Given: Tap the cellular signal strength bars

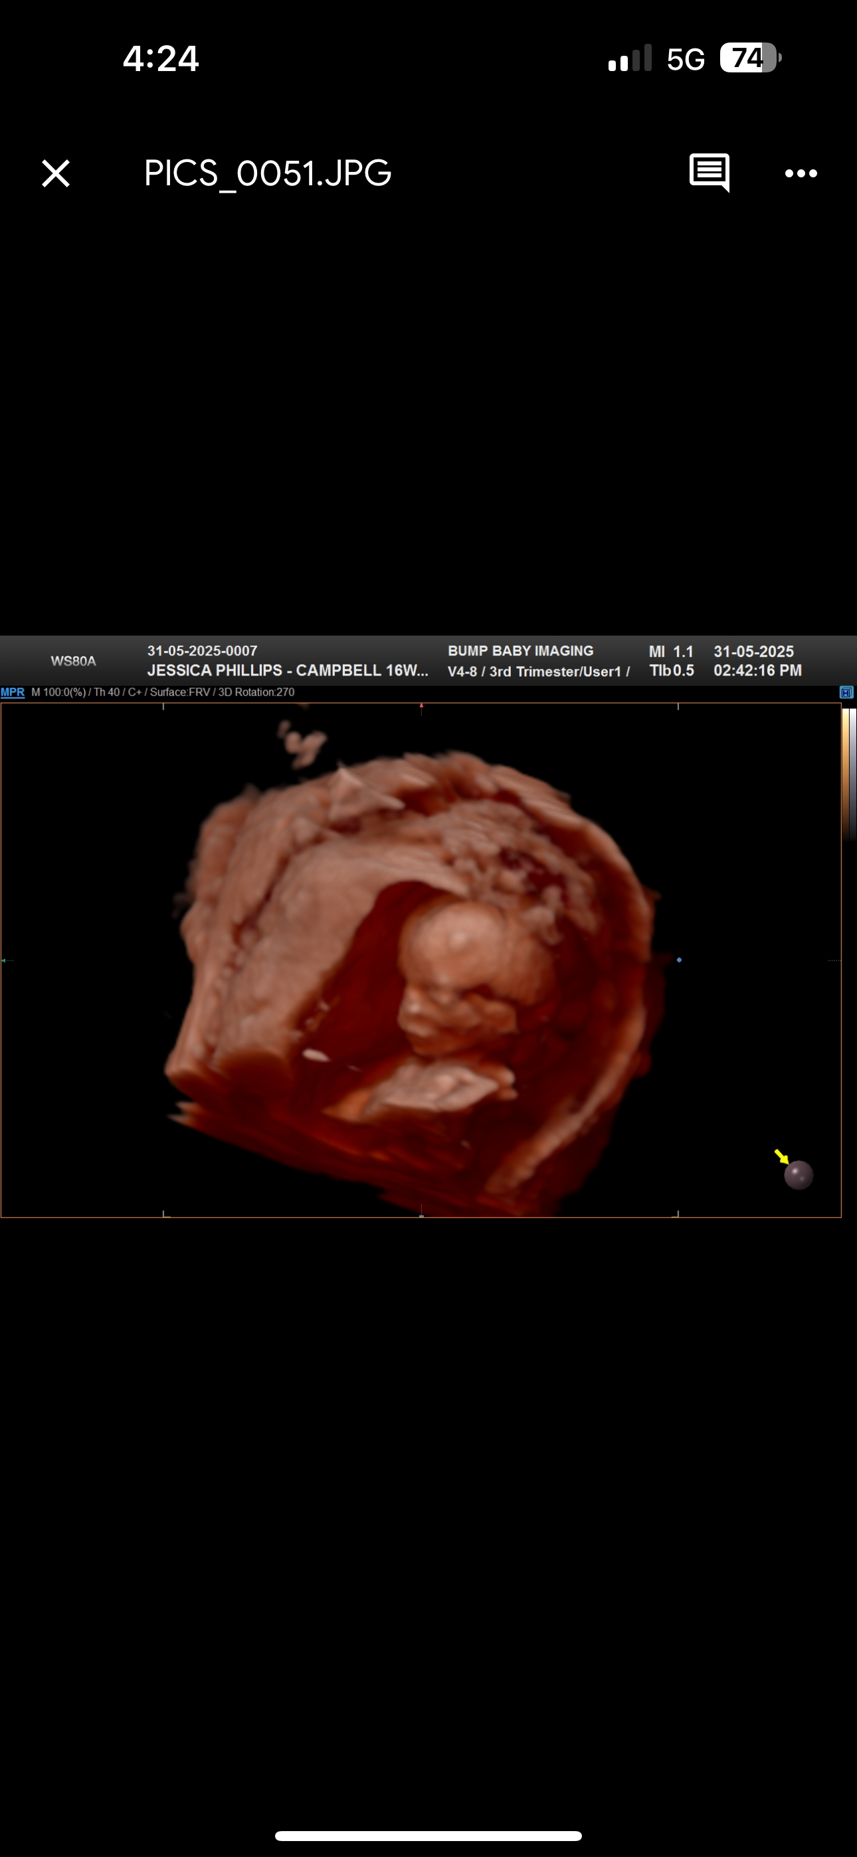Looking at the screenshot, I should [x=630, y=59].
